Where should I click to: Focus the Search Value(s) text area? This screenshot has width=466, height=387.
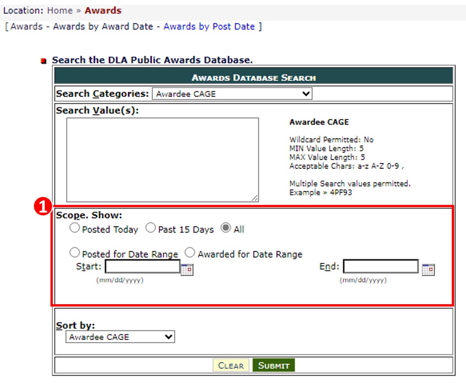click(x=162, y=160)
